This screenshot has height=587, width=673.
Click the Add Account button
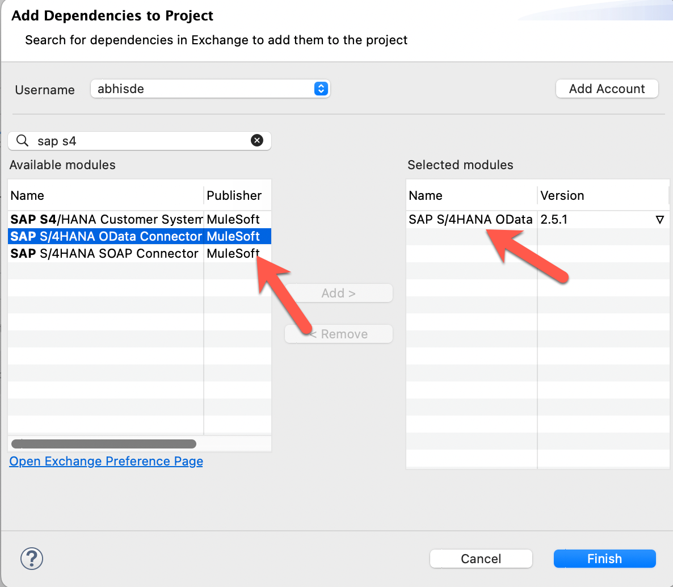pyautogui.click(x=607, y=89)
